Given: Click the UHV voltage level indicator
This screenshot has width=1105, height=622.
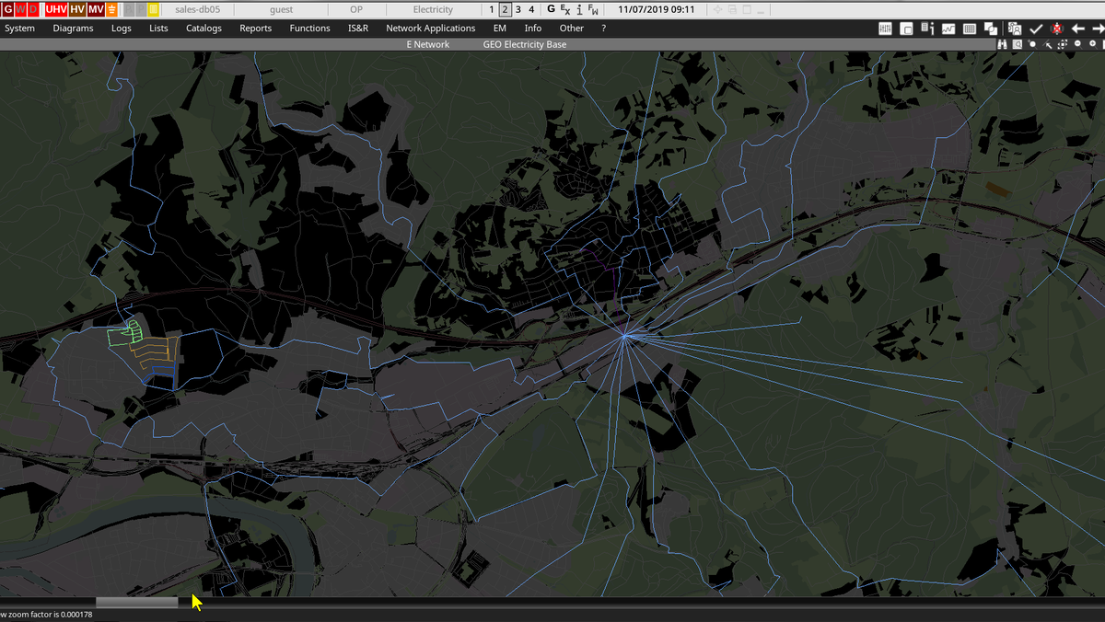Looking at the screenshot, I should [x=56, y=9].
